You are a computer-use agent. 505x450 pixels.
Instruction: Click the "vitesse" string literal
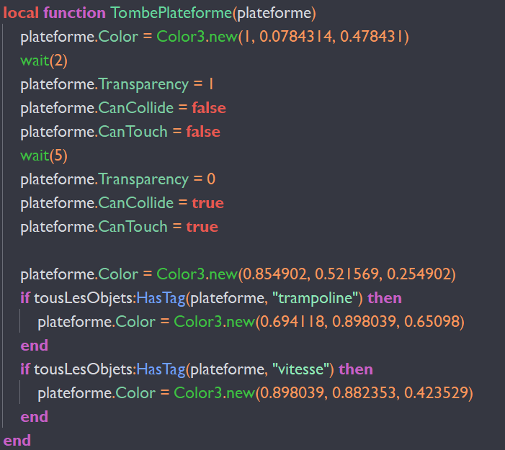tap(303, 369)
